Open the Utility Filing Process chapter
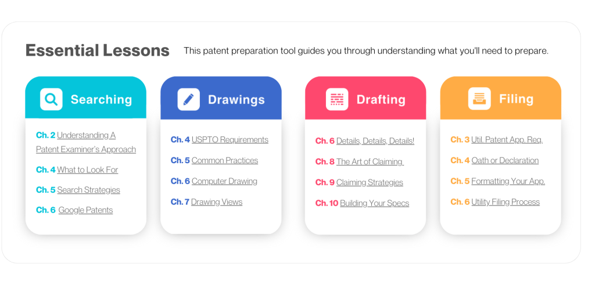 505,202
